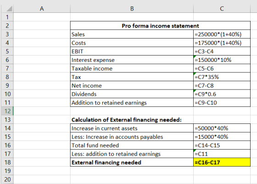
Task: Select the 'Costs' label cell
Action: click(x=132, y=43)
